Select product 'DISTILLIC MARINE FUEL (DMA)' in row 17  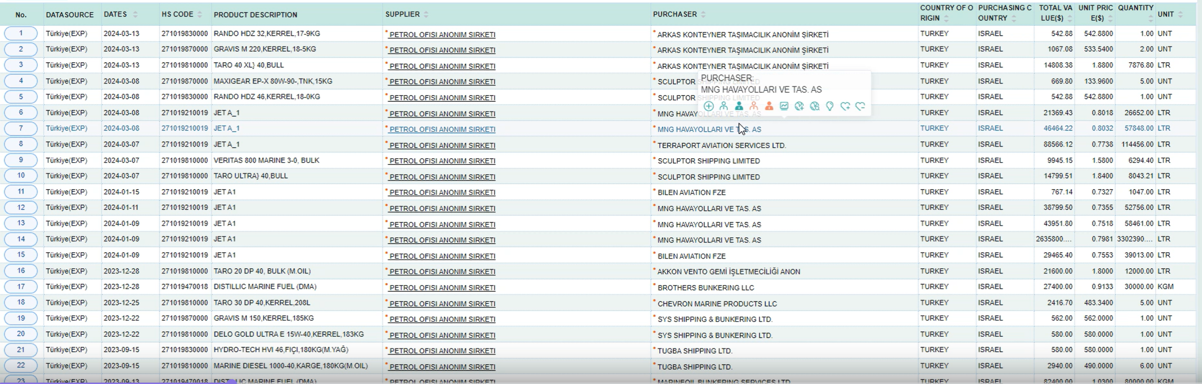pos(265,287)
